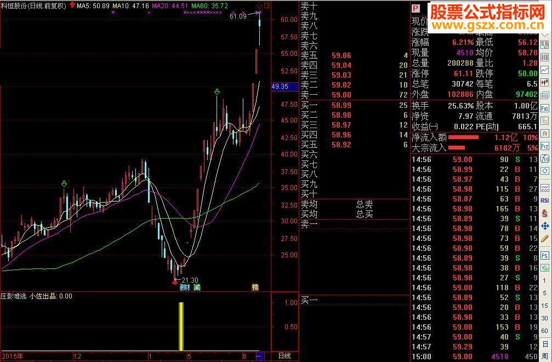The height and width of the screenshot is (362, 552).
Task: Click the MA60: 35.72 label
Action: click(209, 6)
